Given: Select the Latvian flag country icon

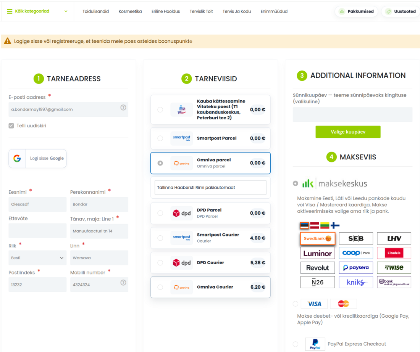Looking at the screenshot, I should click(315, 225).
